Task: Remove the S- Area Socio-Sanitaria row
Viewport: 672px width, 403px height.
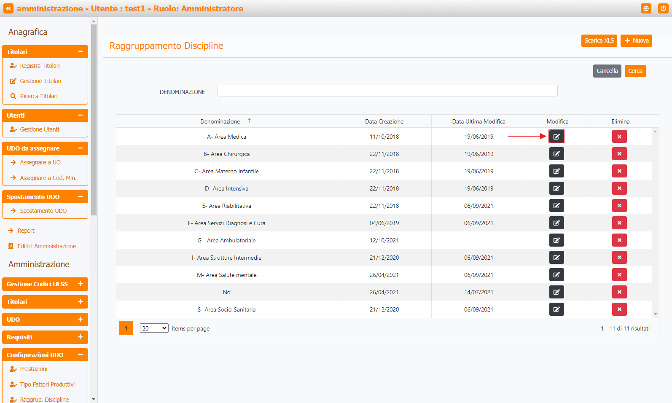Action: (619, 309)
